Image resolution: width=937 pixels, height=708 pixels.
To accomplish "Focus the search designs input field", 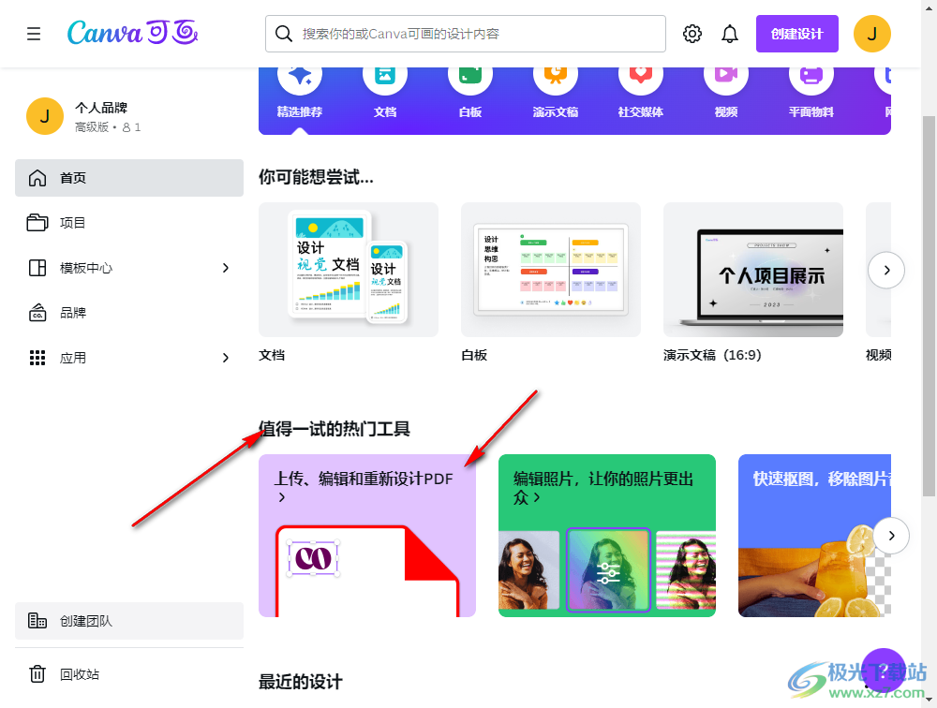I will (466, 34).
